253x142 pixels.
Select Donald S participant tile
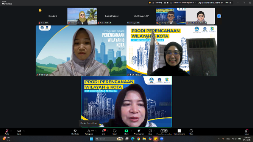(x=53, y=16)
